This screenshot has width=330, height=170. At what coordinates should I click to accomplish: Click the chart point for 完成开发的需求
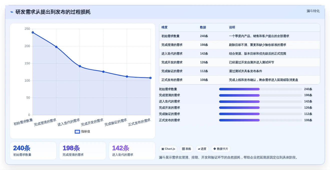point(103,72)
